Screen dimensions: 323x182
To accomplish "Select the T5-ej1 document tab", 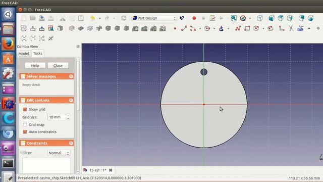I will [x=97, y=170].
